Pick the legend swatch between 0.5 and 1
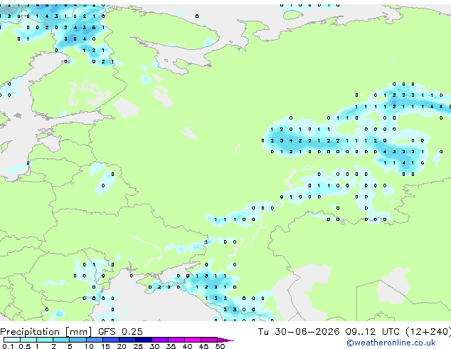 point(28,340)
